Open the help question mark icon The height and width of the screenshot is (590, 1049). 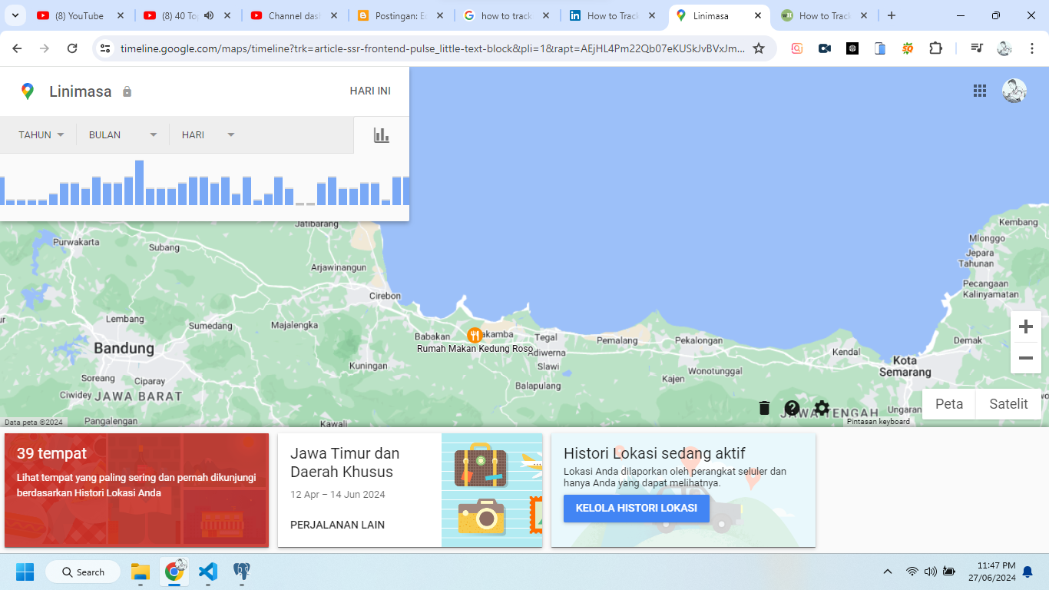click(793, 408)
